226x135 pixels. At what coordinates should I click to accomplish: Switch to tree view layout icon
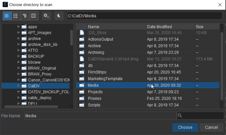[25, 16]
